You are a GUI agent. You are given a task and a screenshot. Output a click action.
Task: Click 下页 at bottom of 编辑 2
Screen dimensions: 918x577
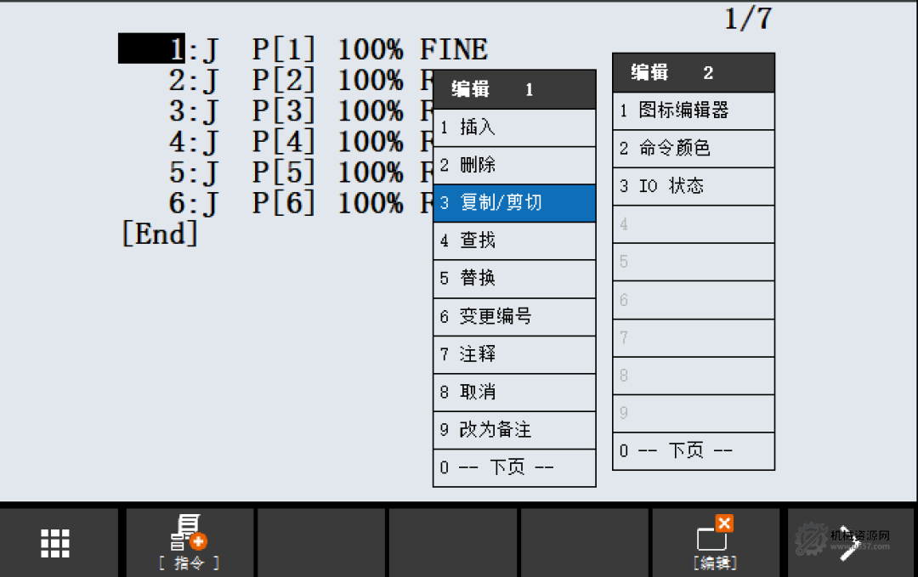point(693,451)
